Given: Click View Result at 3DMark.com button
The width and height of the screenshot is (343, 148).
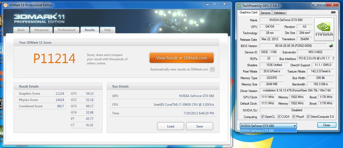Looking at the screenshot, I should pos(181,58).
